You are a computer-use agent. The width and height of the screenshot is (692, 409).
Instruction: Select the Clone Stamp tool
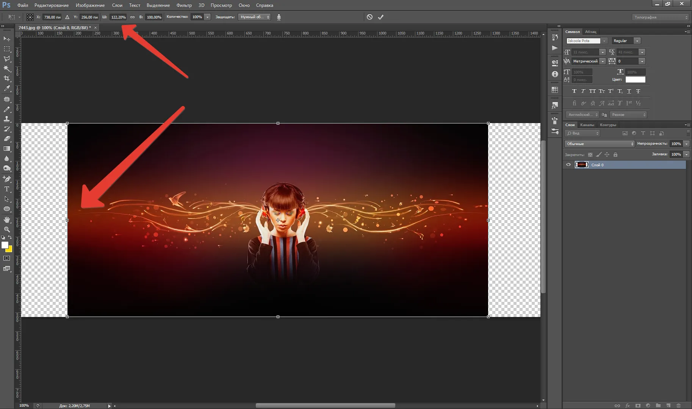pos(7,119)
